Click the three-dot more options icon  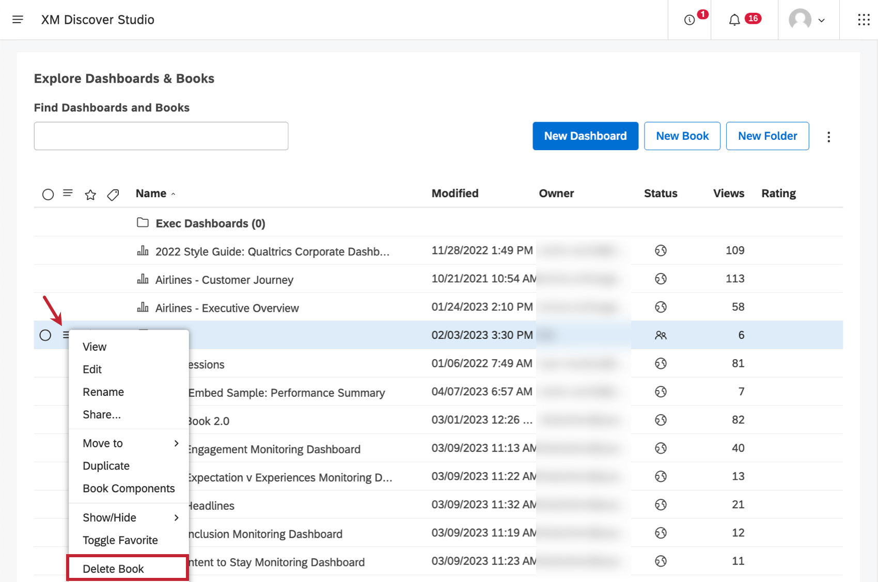click(828, 137)
